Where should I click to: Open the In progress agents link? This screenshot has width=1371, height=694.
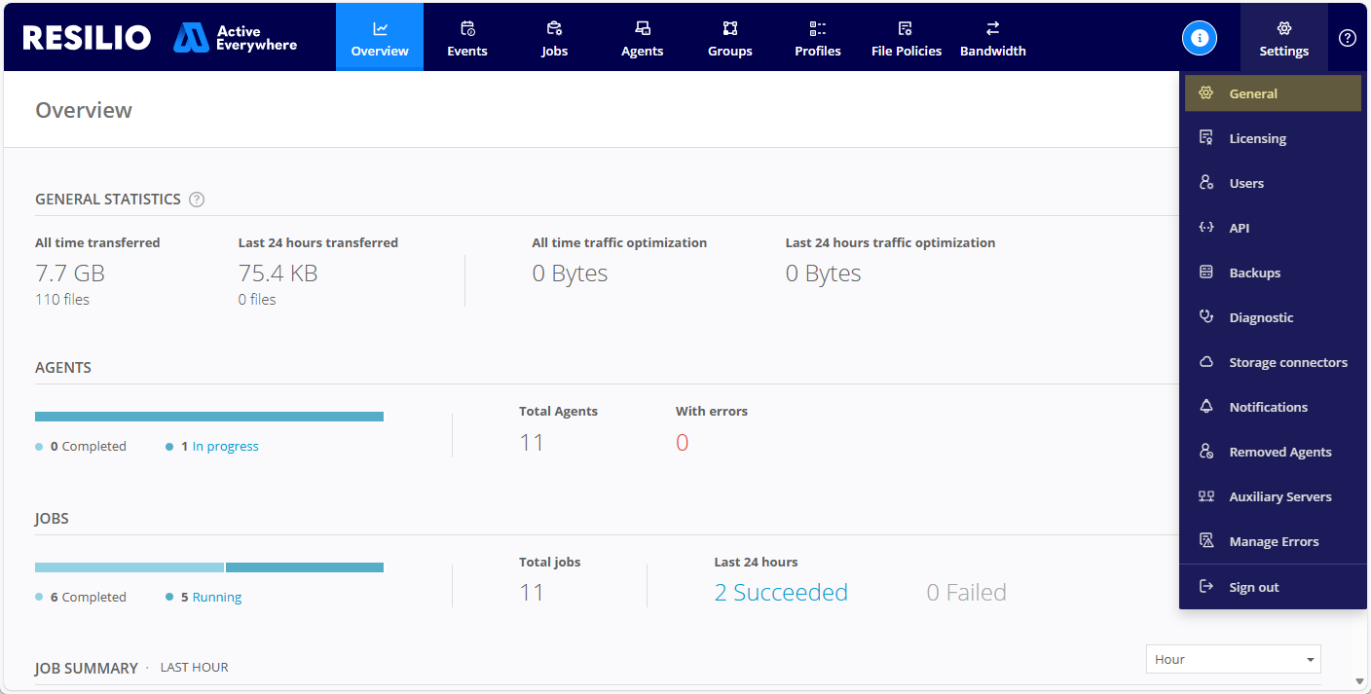[225, 447]
